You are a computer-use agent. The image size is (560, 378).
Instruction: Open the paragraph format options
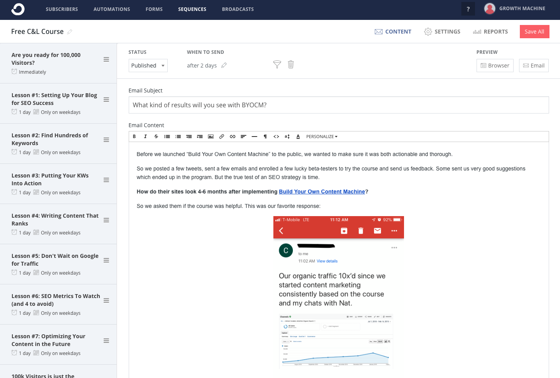[265, 137]
